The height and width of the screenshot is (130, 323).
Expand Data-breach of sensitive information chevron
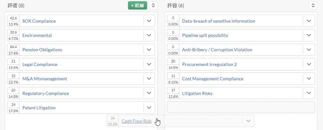click(309, 21)
